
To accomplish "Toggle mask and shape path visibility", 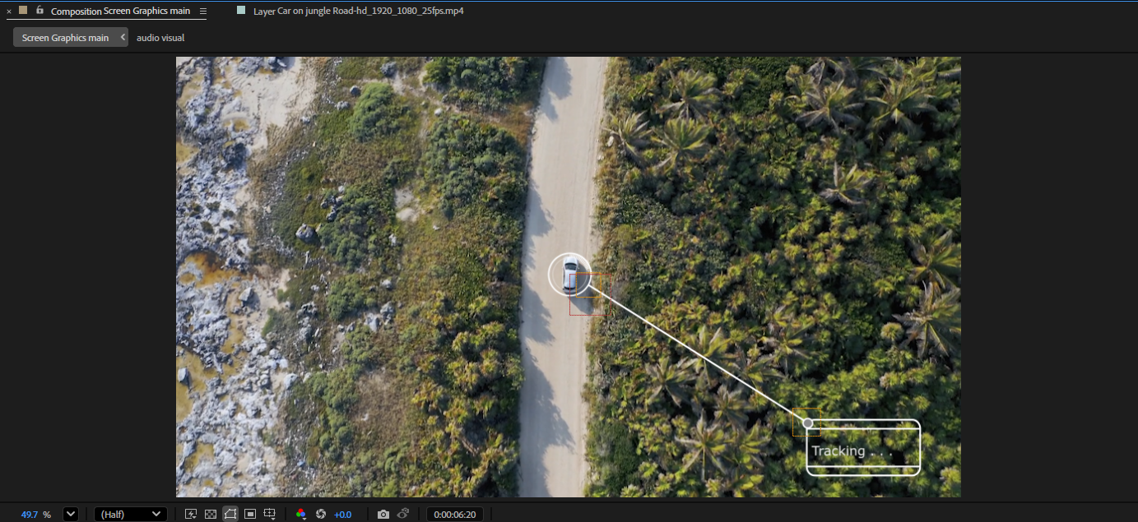I will pos(230,515).
